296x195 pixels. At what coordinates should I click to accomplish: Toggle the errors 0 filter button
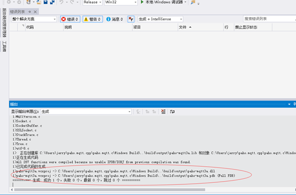point(70,19)
